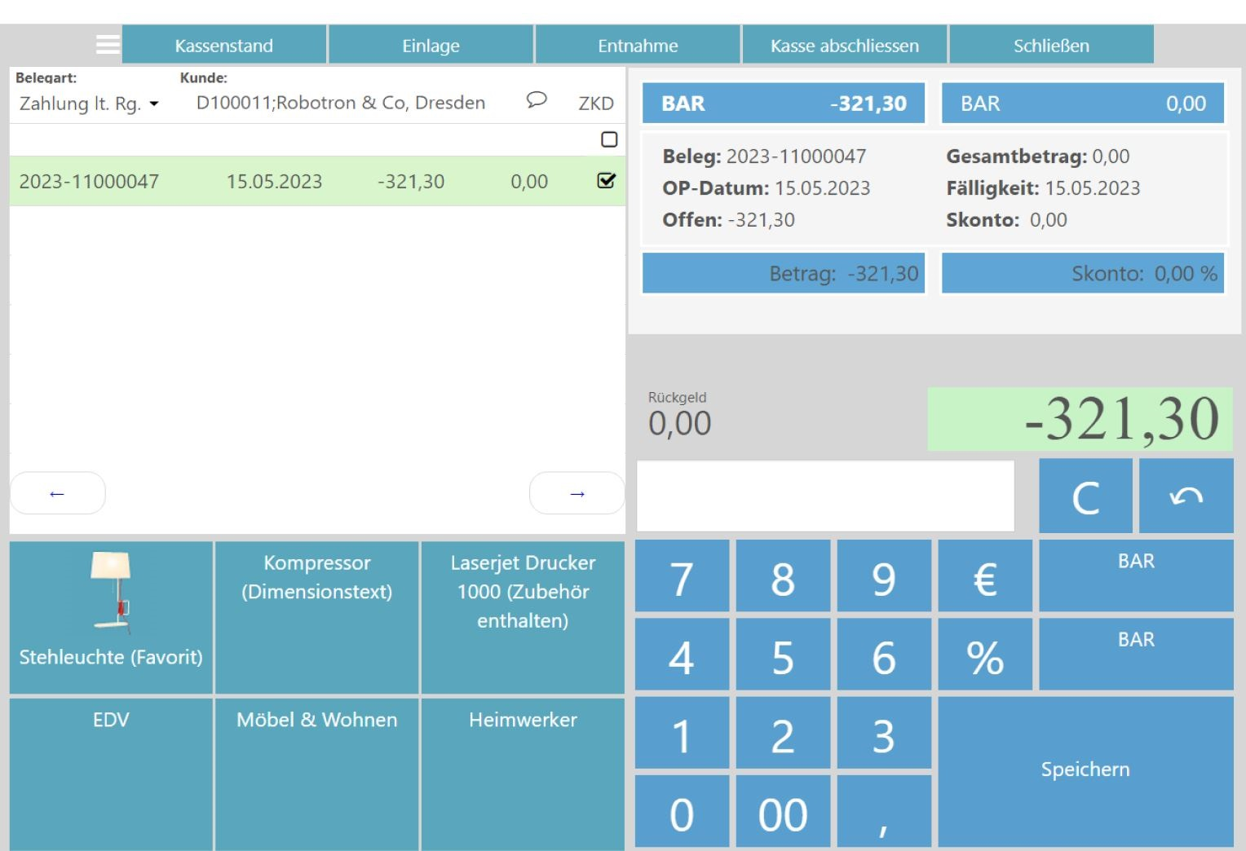This screenshot has width=1246, height=851.
Task: Go to next page with right arrow
Action: (577, 493)
